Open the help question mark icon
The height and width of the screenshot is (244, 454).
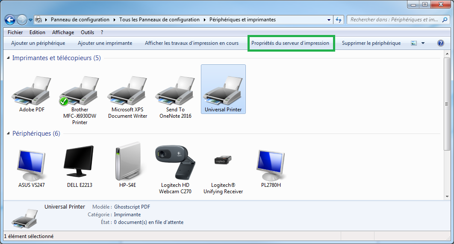(x=440, y=43)
